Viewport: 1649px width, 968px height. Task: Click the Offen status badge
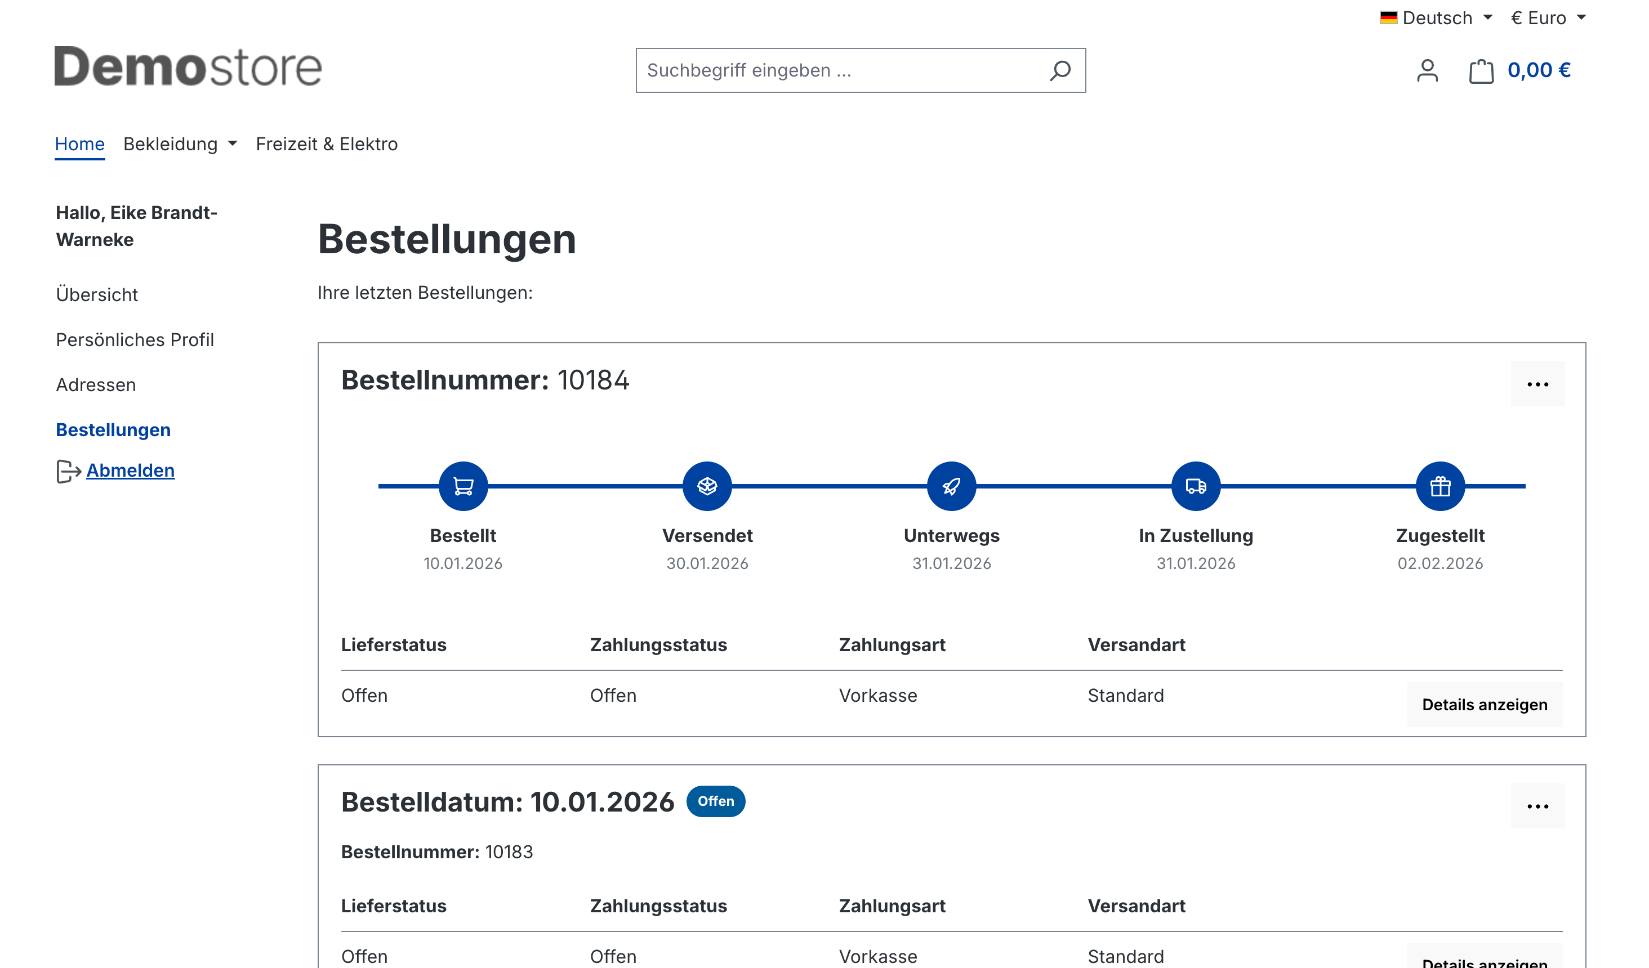(x=715, y=801)
